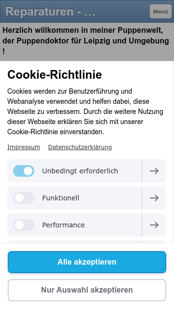Click the cookie description paragraph
The image size is (174, 309).
(x=85, y=112)
